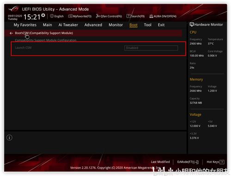
Task: Toggle AURA ON/OFF(F4) lighting icon
Action: pos(151,16)
